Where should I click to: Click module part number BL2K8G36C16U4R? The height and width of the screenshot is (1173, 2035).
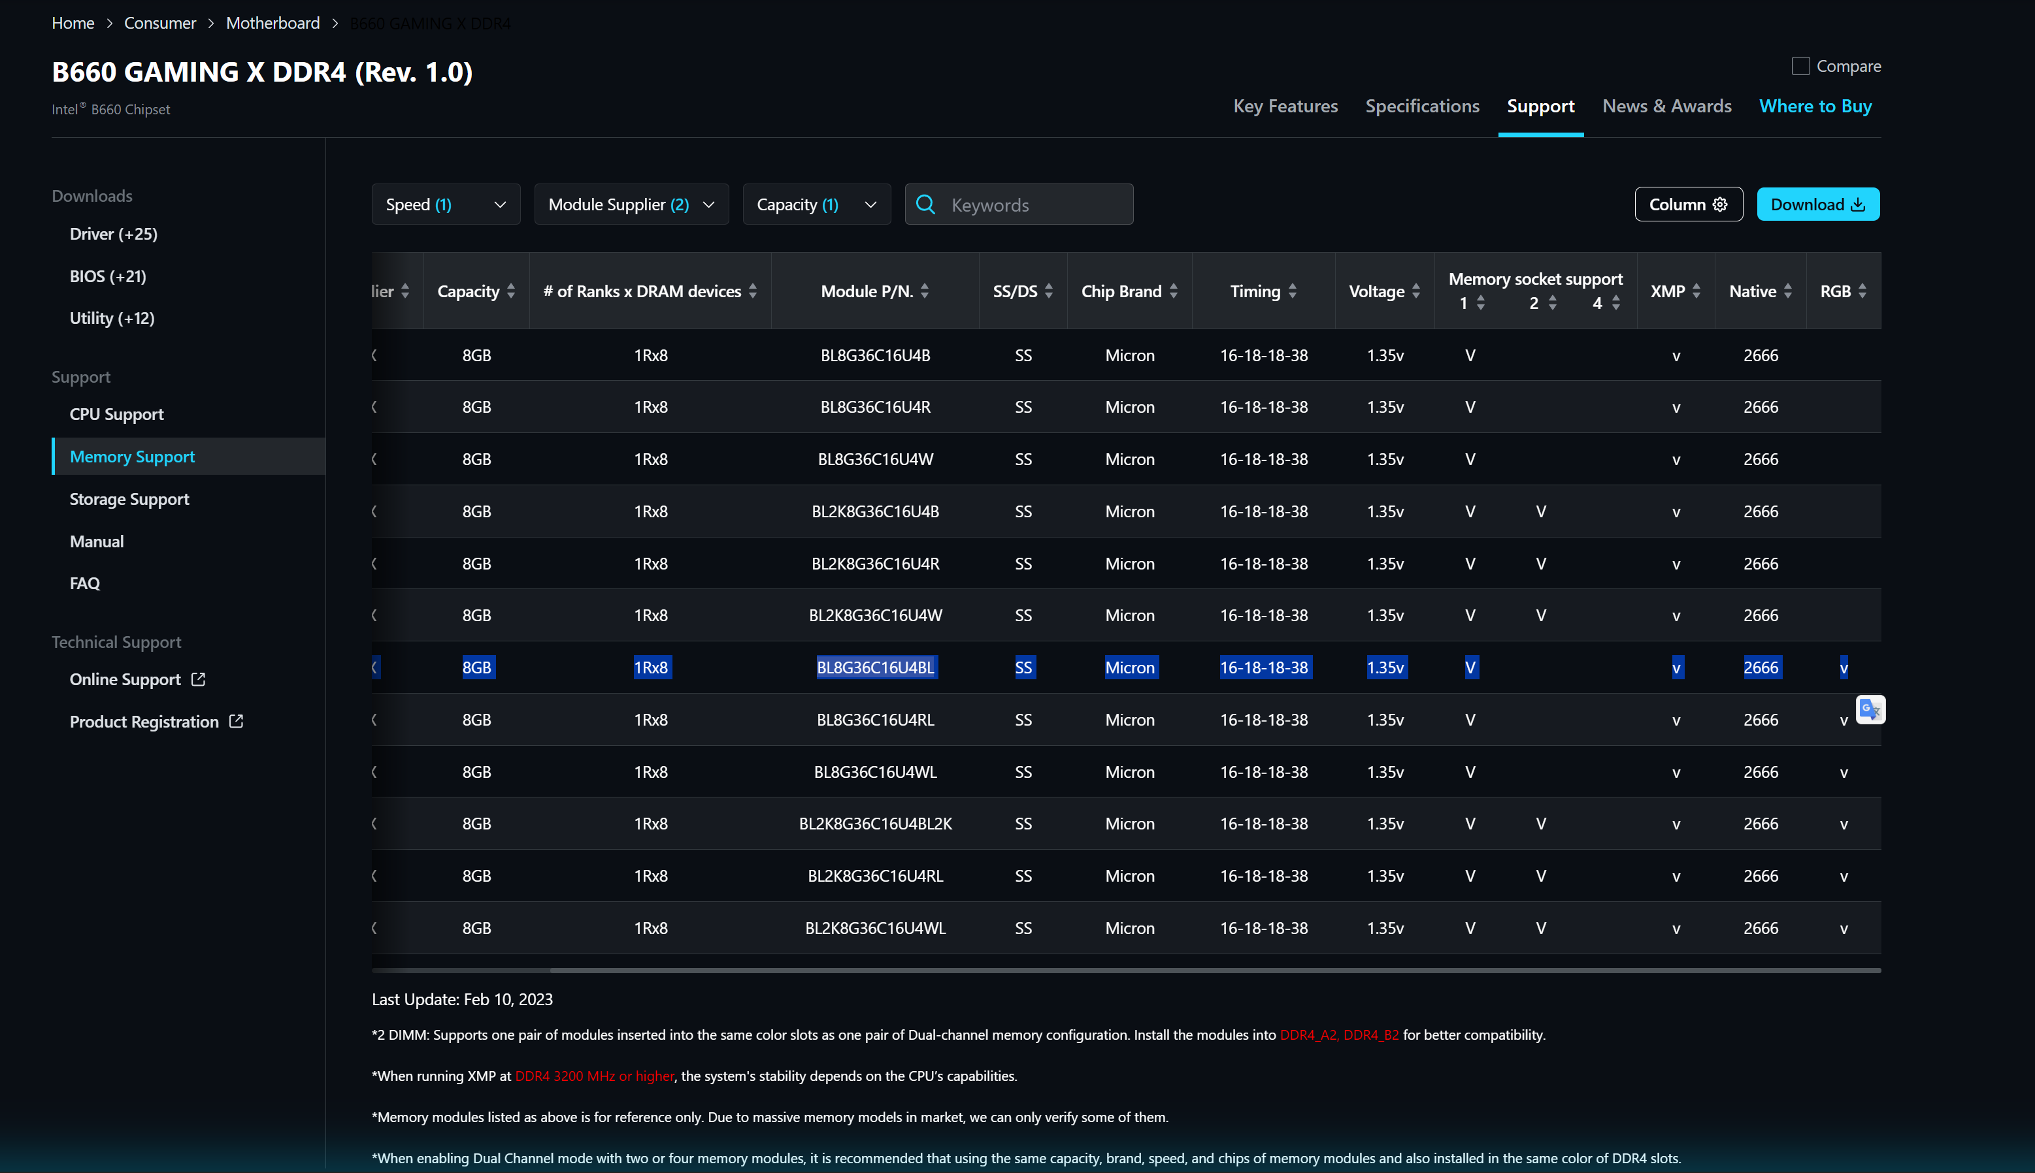point(875,564)
